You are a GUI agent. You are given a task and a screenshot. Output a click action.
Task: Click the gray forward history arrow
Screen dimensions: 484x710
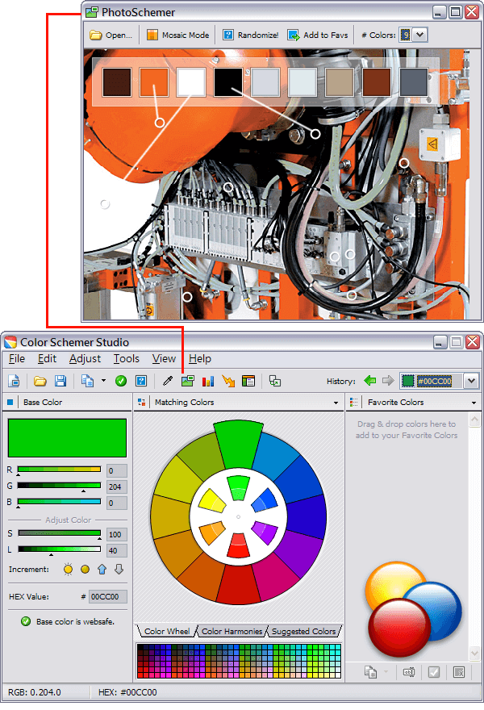[388, 381]
